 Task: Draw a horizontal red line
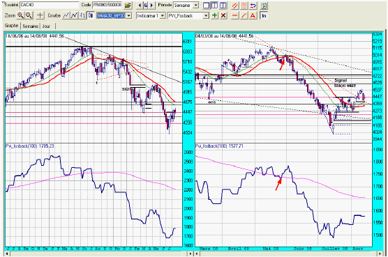click(x=234, y=15)
